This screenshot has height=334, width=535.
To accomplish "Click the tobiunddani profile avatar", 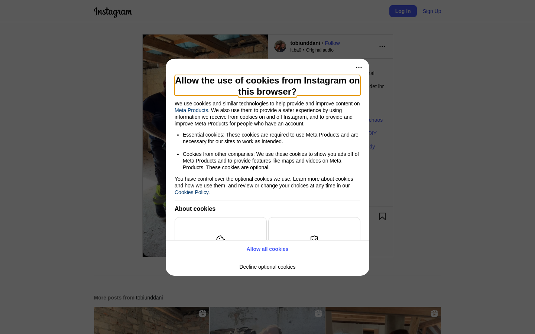I will (280, 46).
